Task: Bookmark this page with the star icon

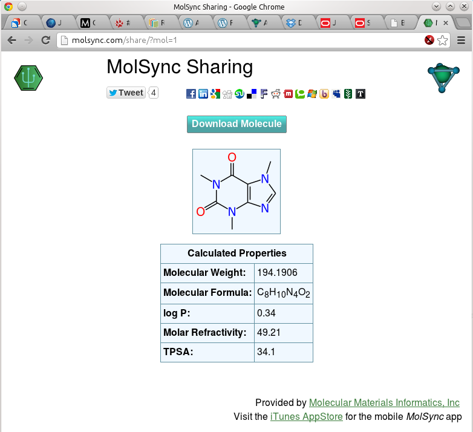Action: 443,41
